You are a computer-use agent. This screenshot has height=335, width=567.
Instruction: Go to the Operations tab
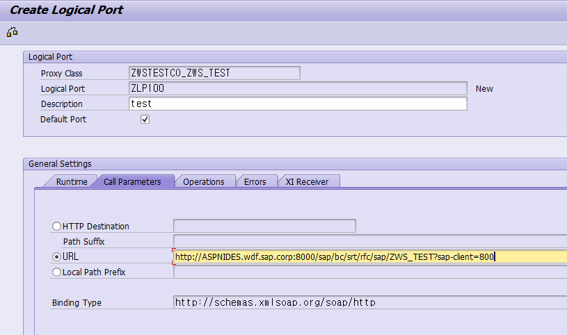tap(204, 181)
